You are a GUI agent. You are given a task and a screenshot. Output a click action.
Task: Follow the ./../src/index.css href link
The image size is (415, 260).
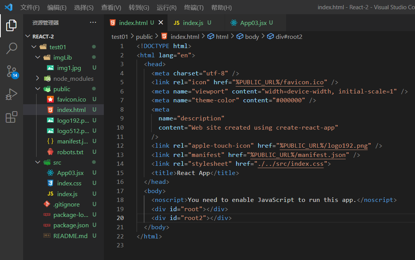pos(291,164)
